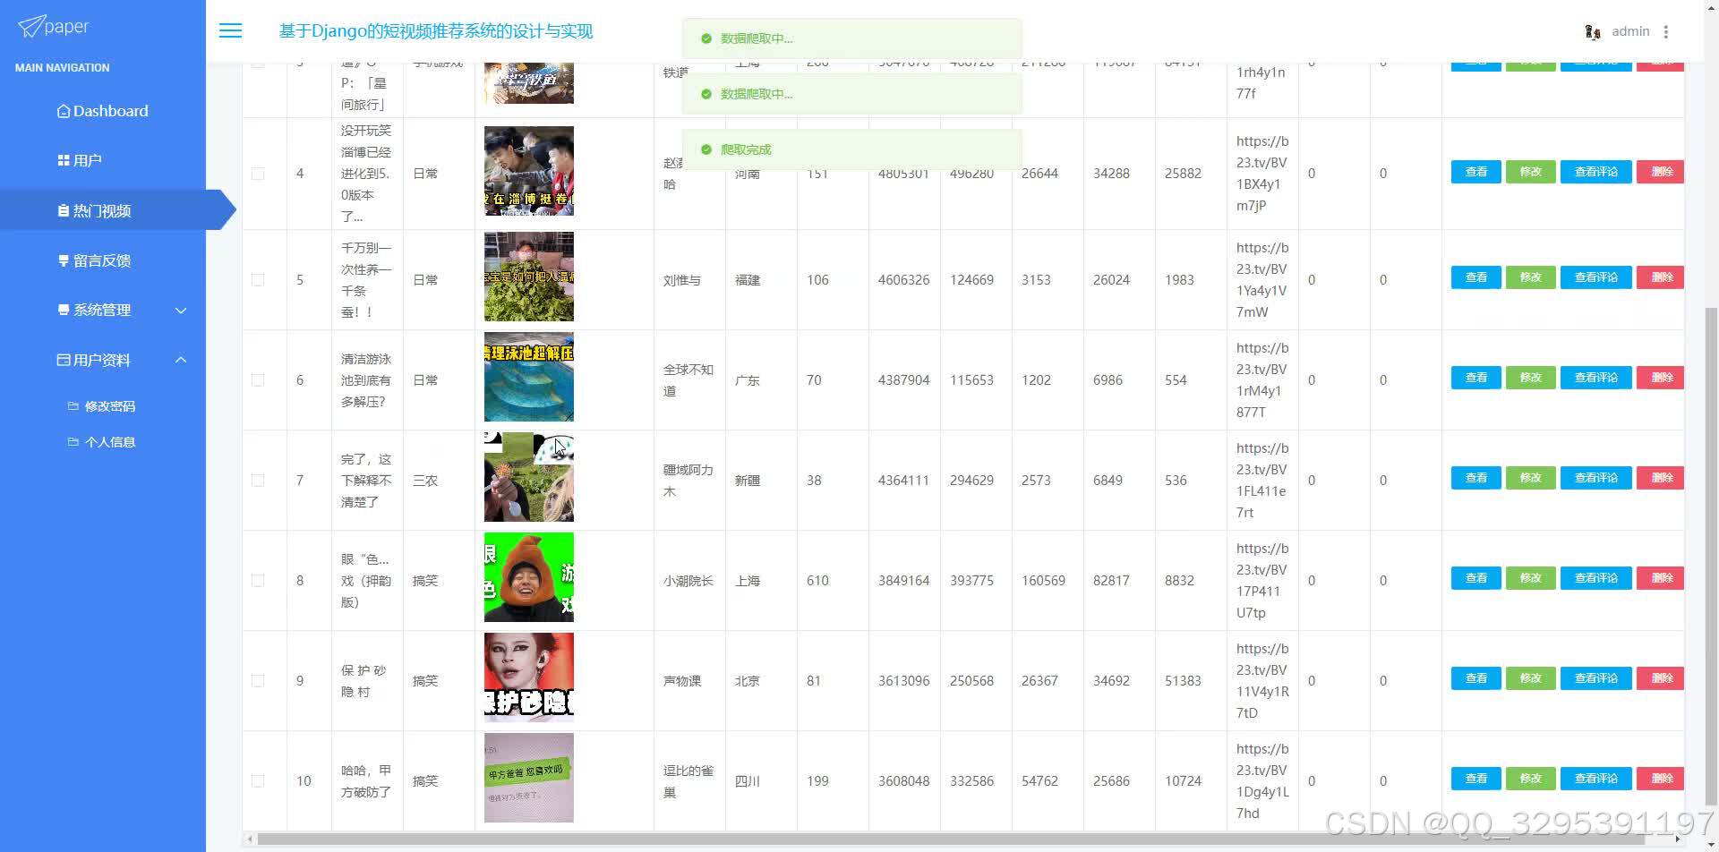Select the checkbox for row 4
1719x852 pixels.
pyautogui.click(x=258, y=174)
